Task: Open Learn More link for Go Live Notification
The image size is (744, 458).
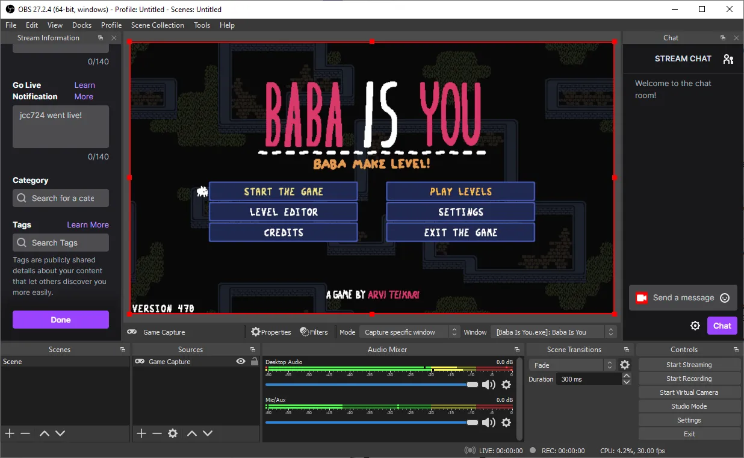Action: pos(84,91)
